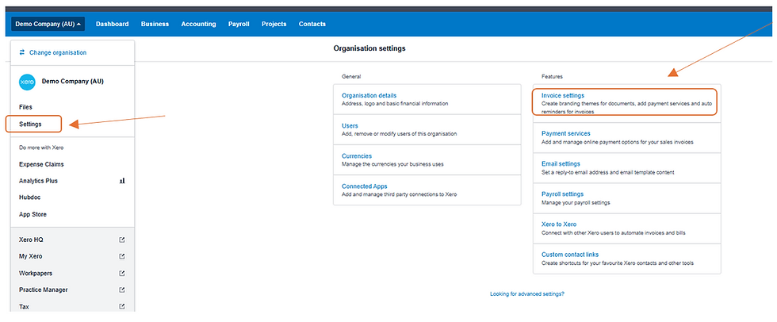Click 'Manage your payroll settings' description
The image size is (777, 322).
click(576, 202)
